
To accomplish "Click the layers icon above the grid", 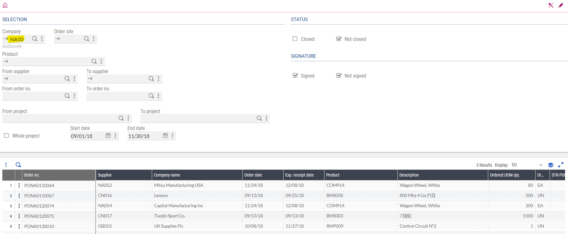I will click(x=550, y=165).
